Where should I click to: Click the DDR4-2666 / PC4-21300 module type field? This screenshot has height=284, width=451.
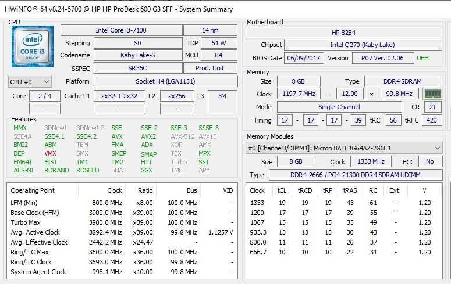click(x=356, y=175)
